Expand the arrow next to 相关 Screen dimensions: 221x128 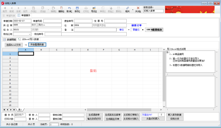pos(132,10)
